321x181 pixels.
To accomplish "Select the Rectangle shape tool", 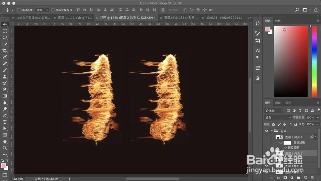I will tap(5, 135).
